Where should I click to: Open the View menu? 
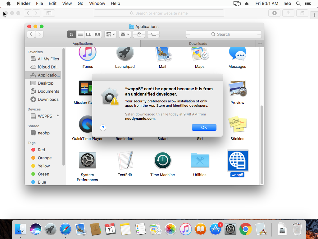(x=67, y=3)
